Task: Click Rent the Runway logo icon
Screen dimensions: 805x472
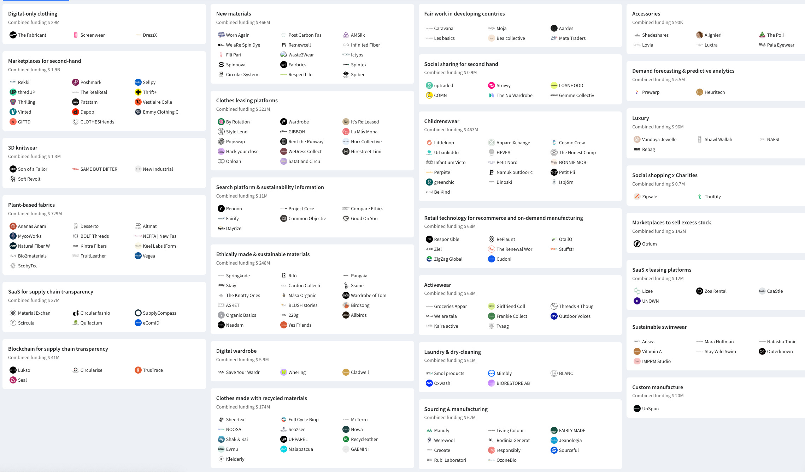Action: (x=284, y=141)
